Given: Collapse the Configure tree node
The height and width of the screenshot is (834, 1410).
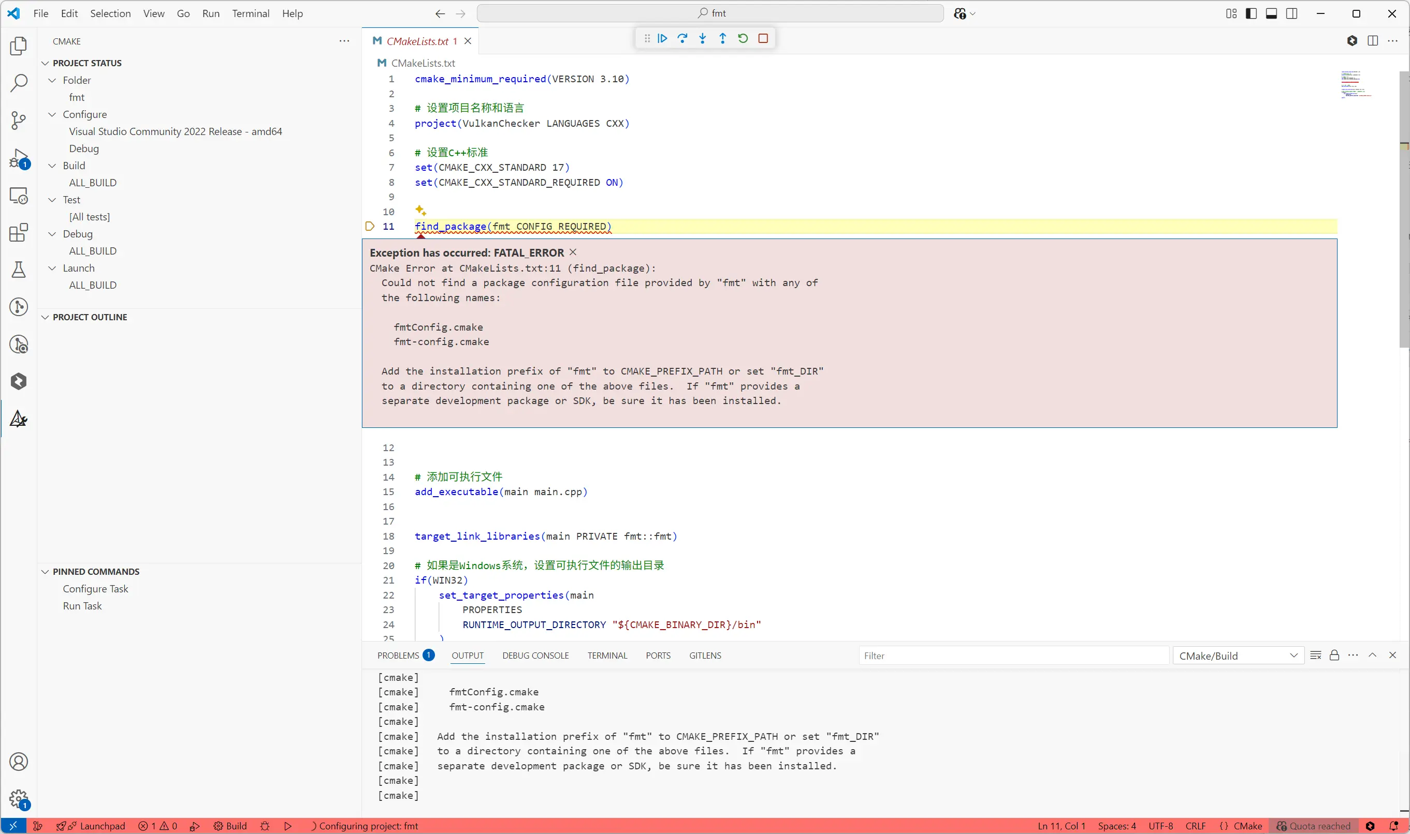Looking at the screenshot, I should coord(52,114).
